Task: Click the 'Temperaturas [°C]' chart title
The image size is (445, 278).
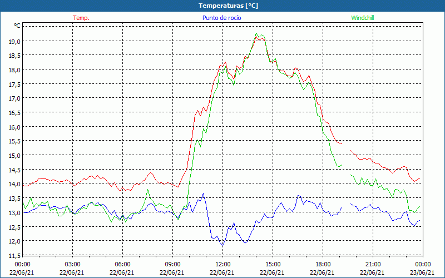Action: (x=228, y=6)
